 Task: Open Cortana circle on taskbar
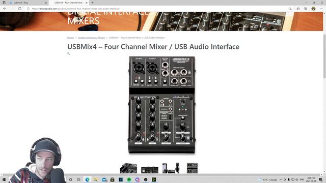coord(71,179)
